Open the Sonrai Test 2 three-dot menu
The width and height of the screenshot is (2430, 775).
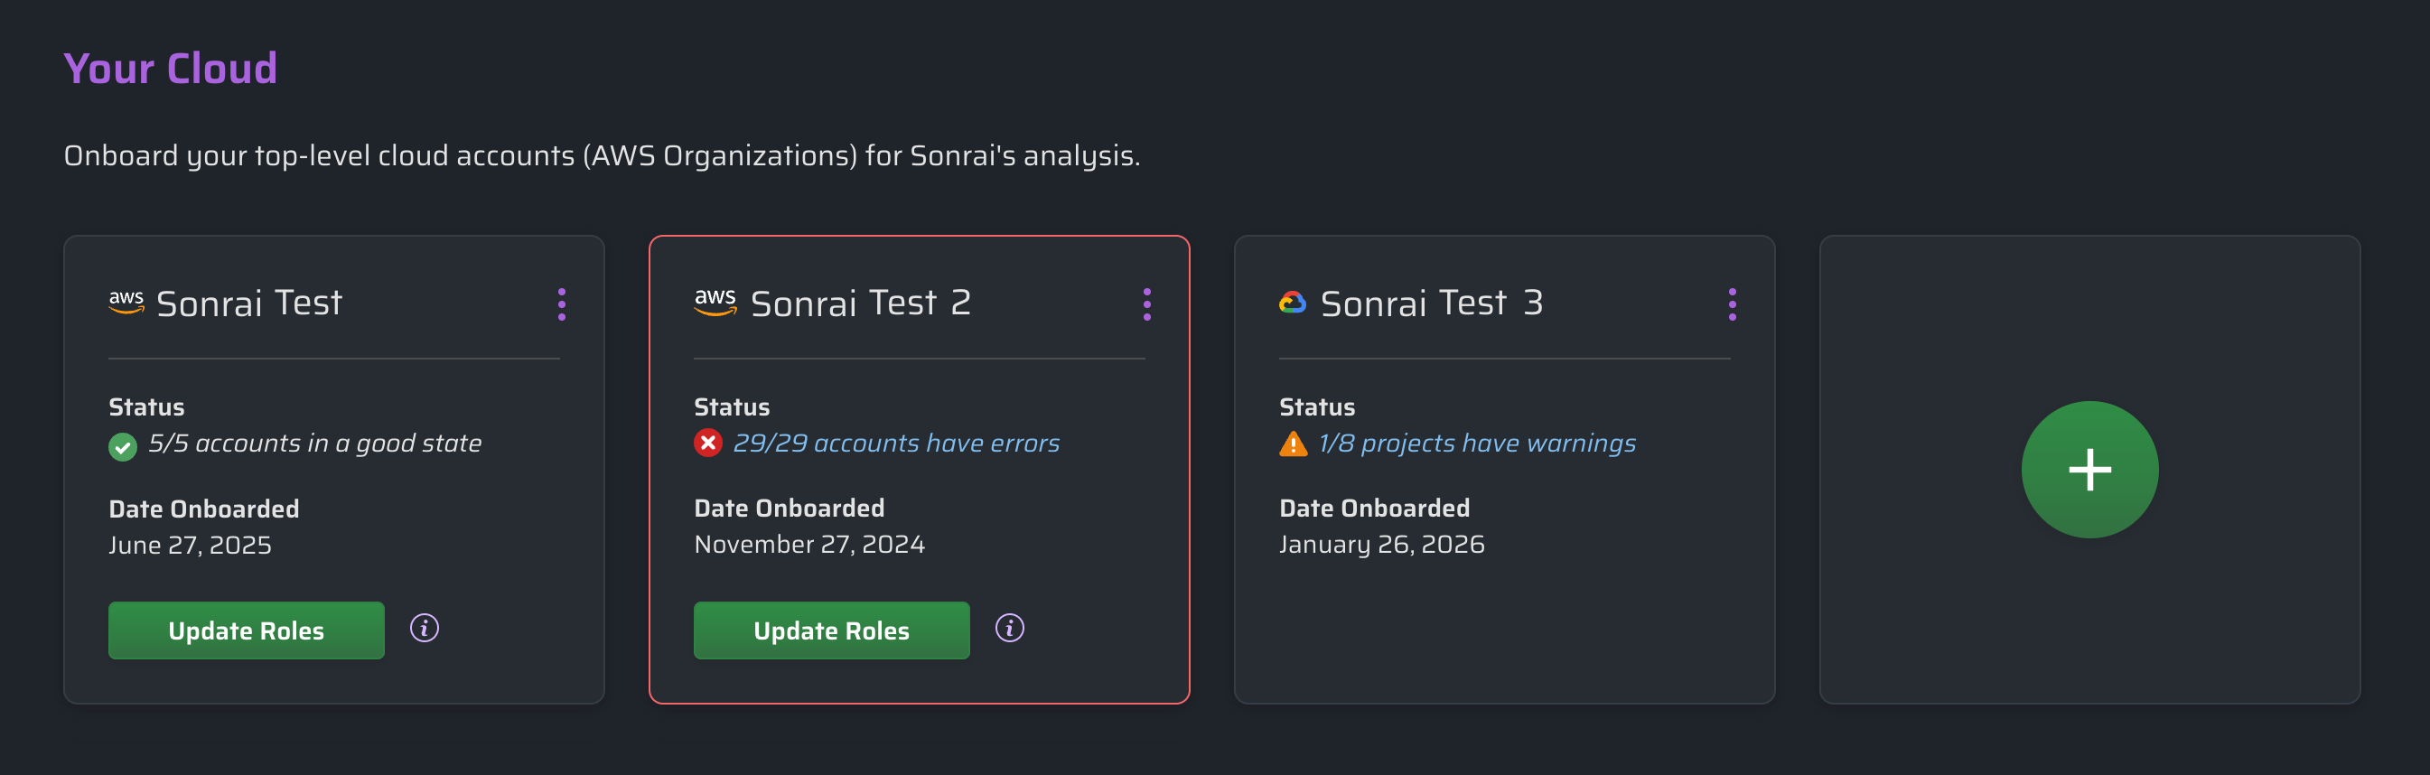(x=1146, y=304)
